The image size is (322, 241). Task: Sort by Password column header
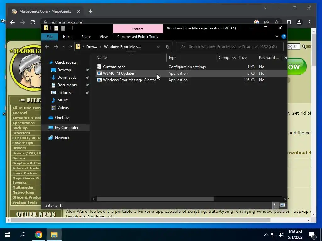coord(269,58)
